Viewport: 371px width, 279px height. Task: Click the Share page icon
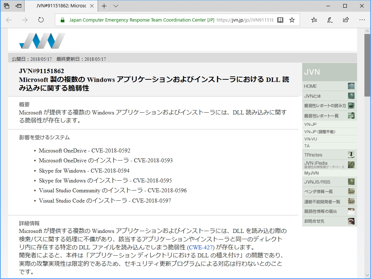point(346,20)
